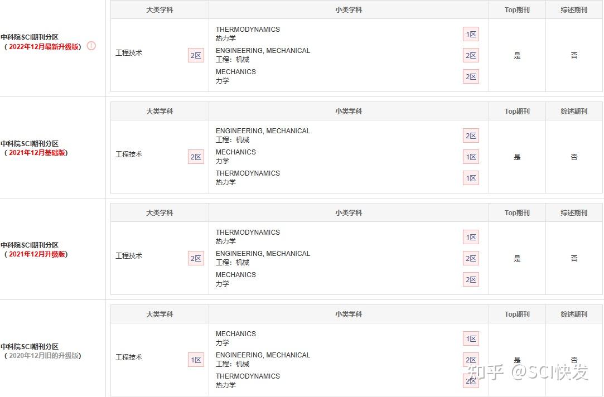604x397 pixels.
Task: Click ENGINEERING, MECHANICAL text in 2021年12月基础版
Action: [263, 131]
